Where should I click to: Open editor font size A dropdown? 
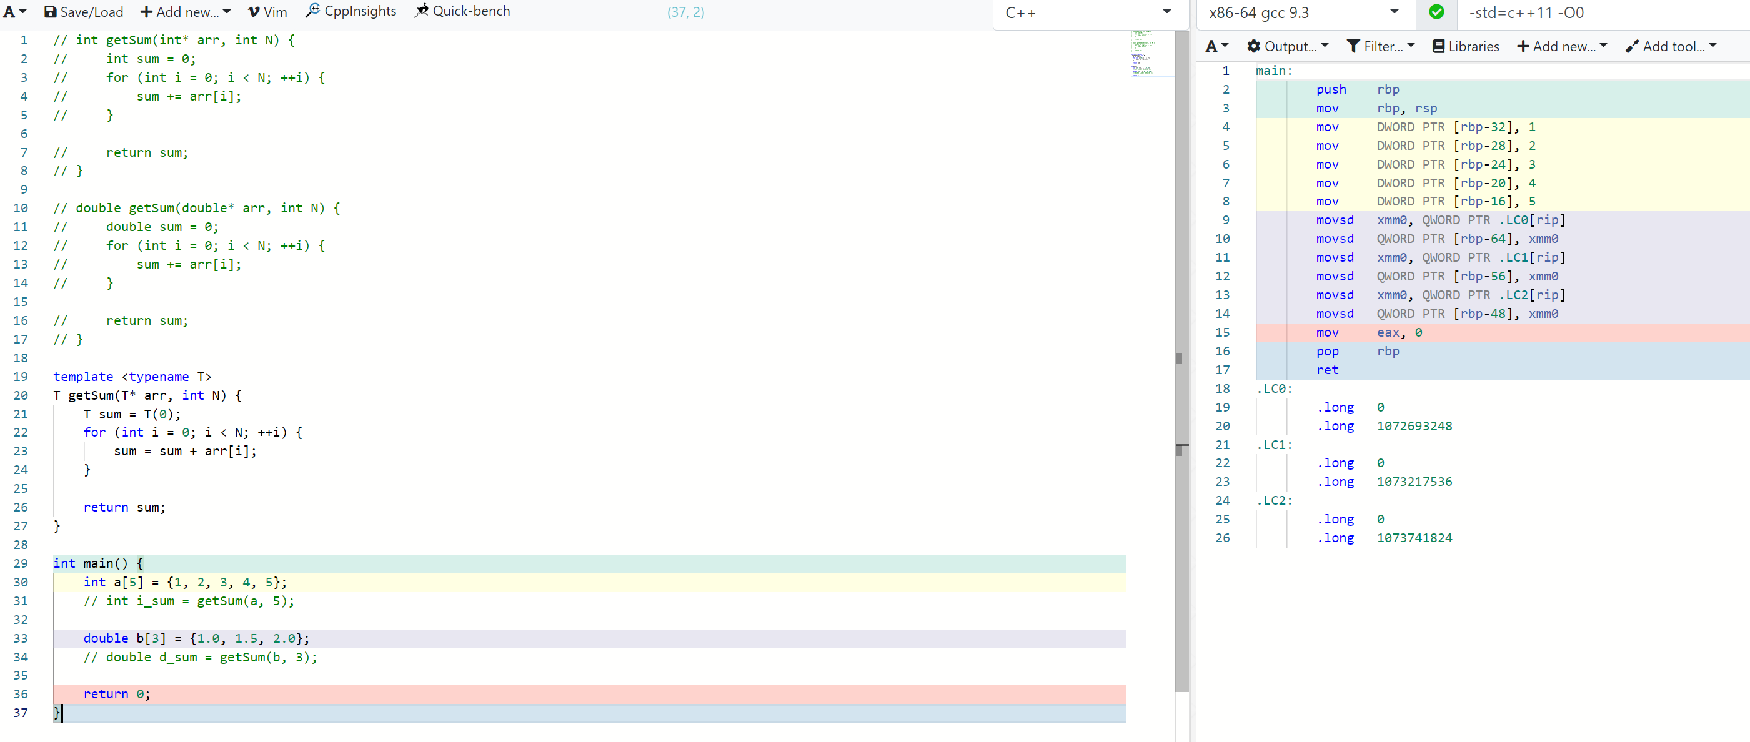coord(14,12)
